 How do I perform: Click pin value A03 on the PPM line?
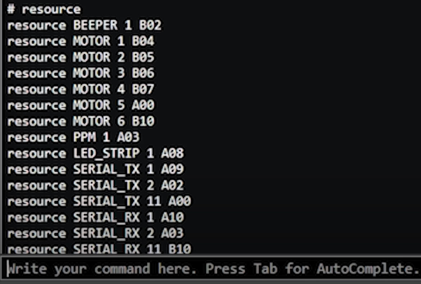pos(128,137)
